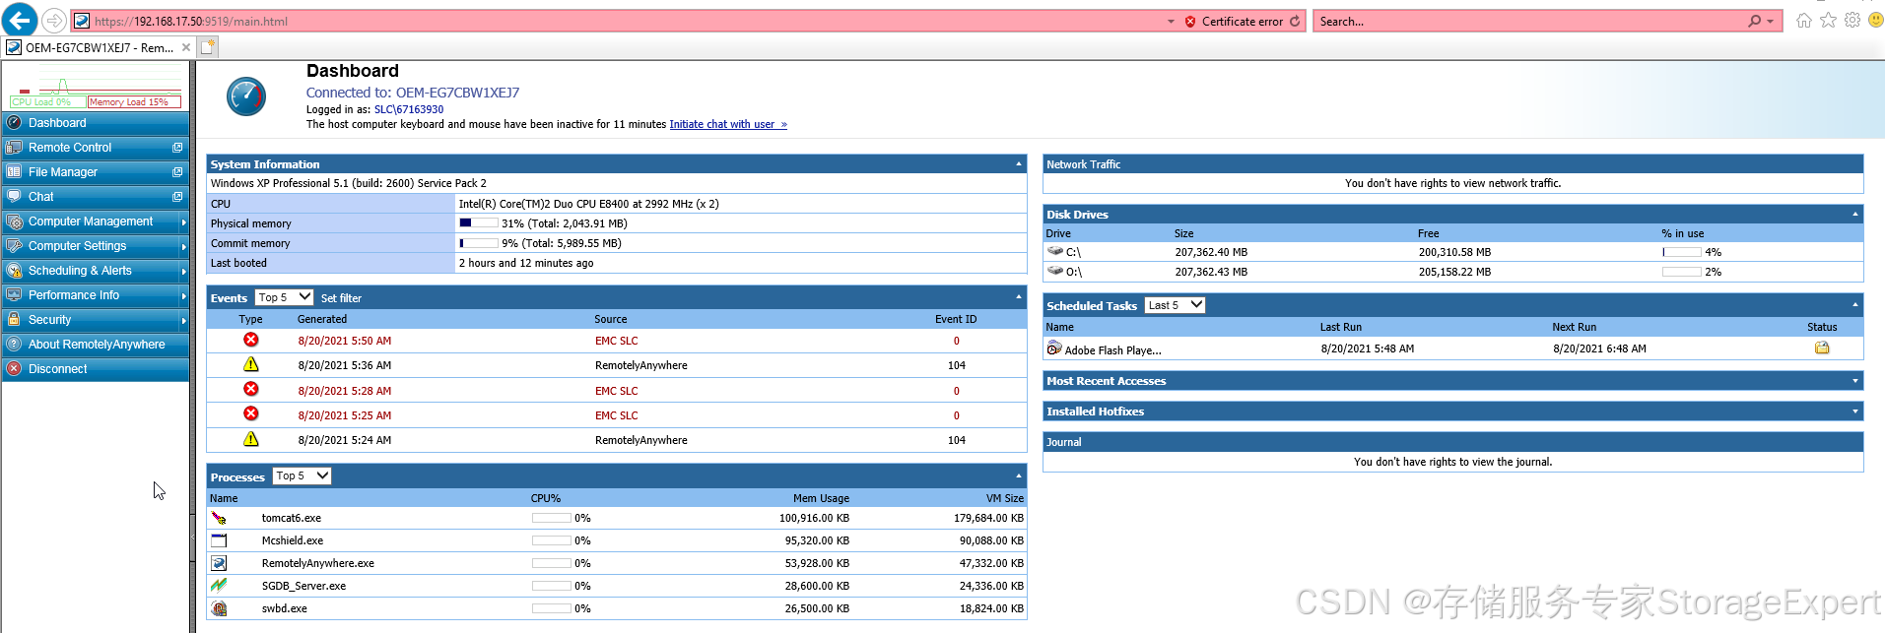Click the Commit memory usage bar
This screenshot has height=633, width=1885.
point(478,243)
